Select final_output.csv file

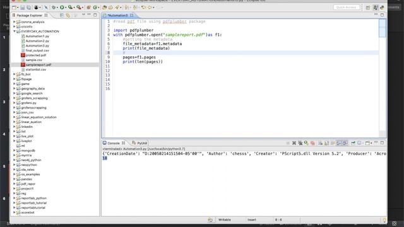[x=37, y=50]
